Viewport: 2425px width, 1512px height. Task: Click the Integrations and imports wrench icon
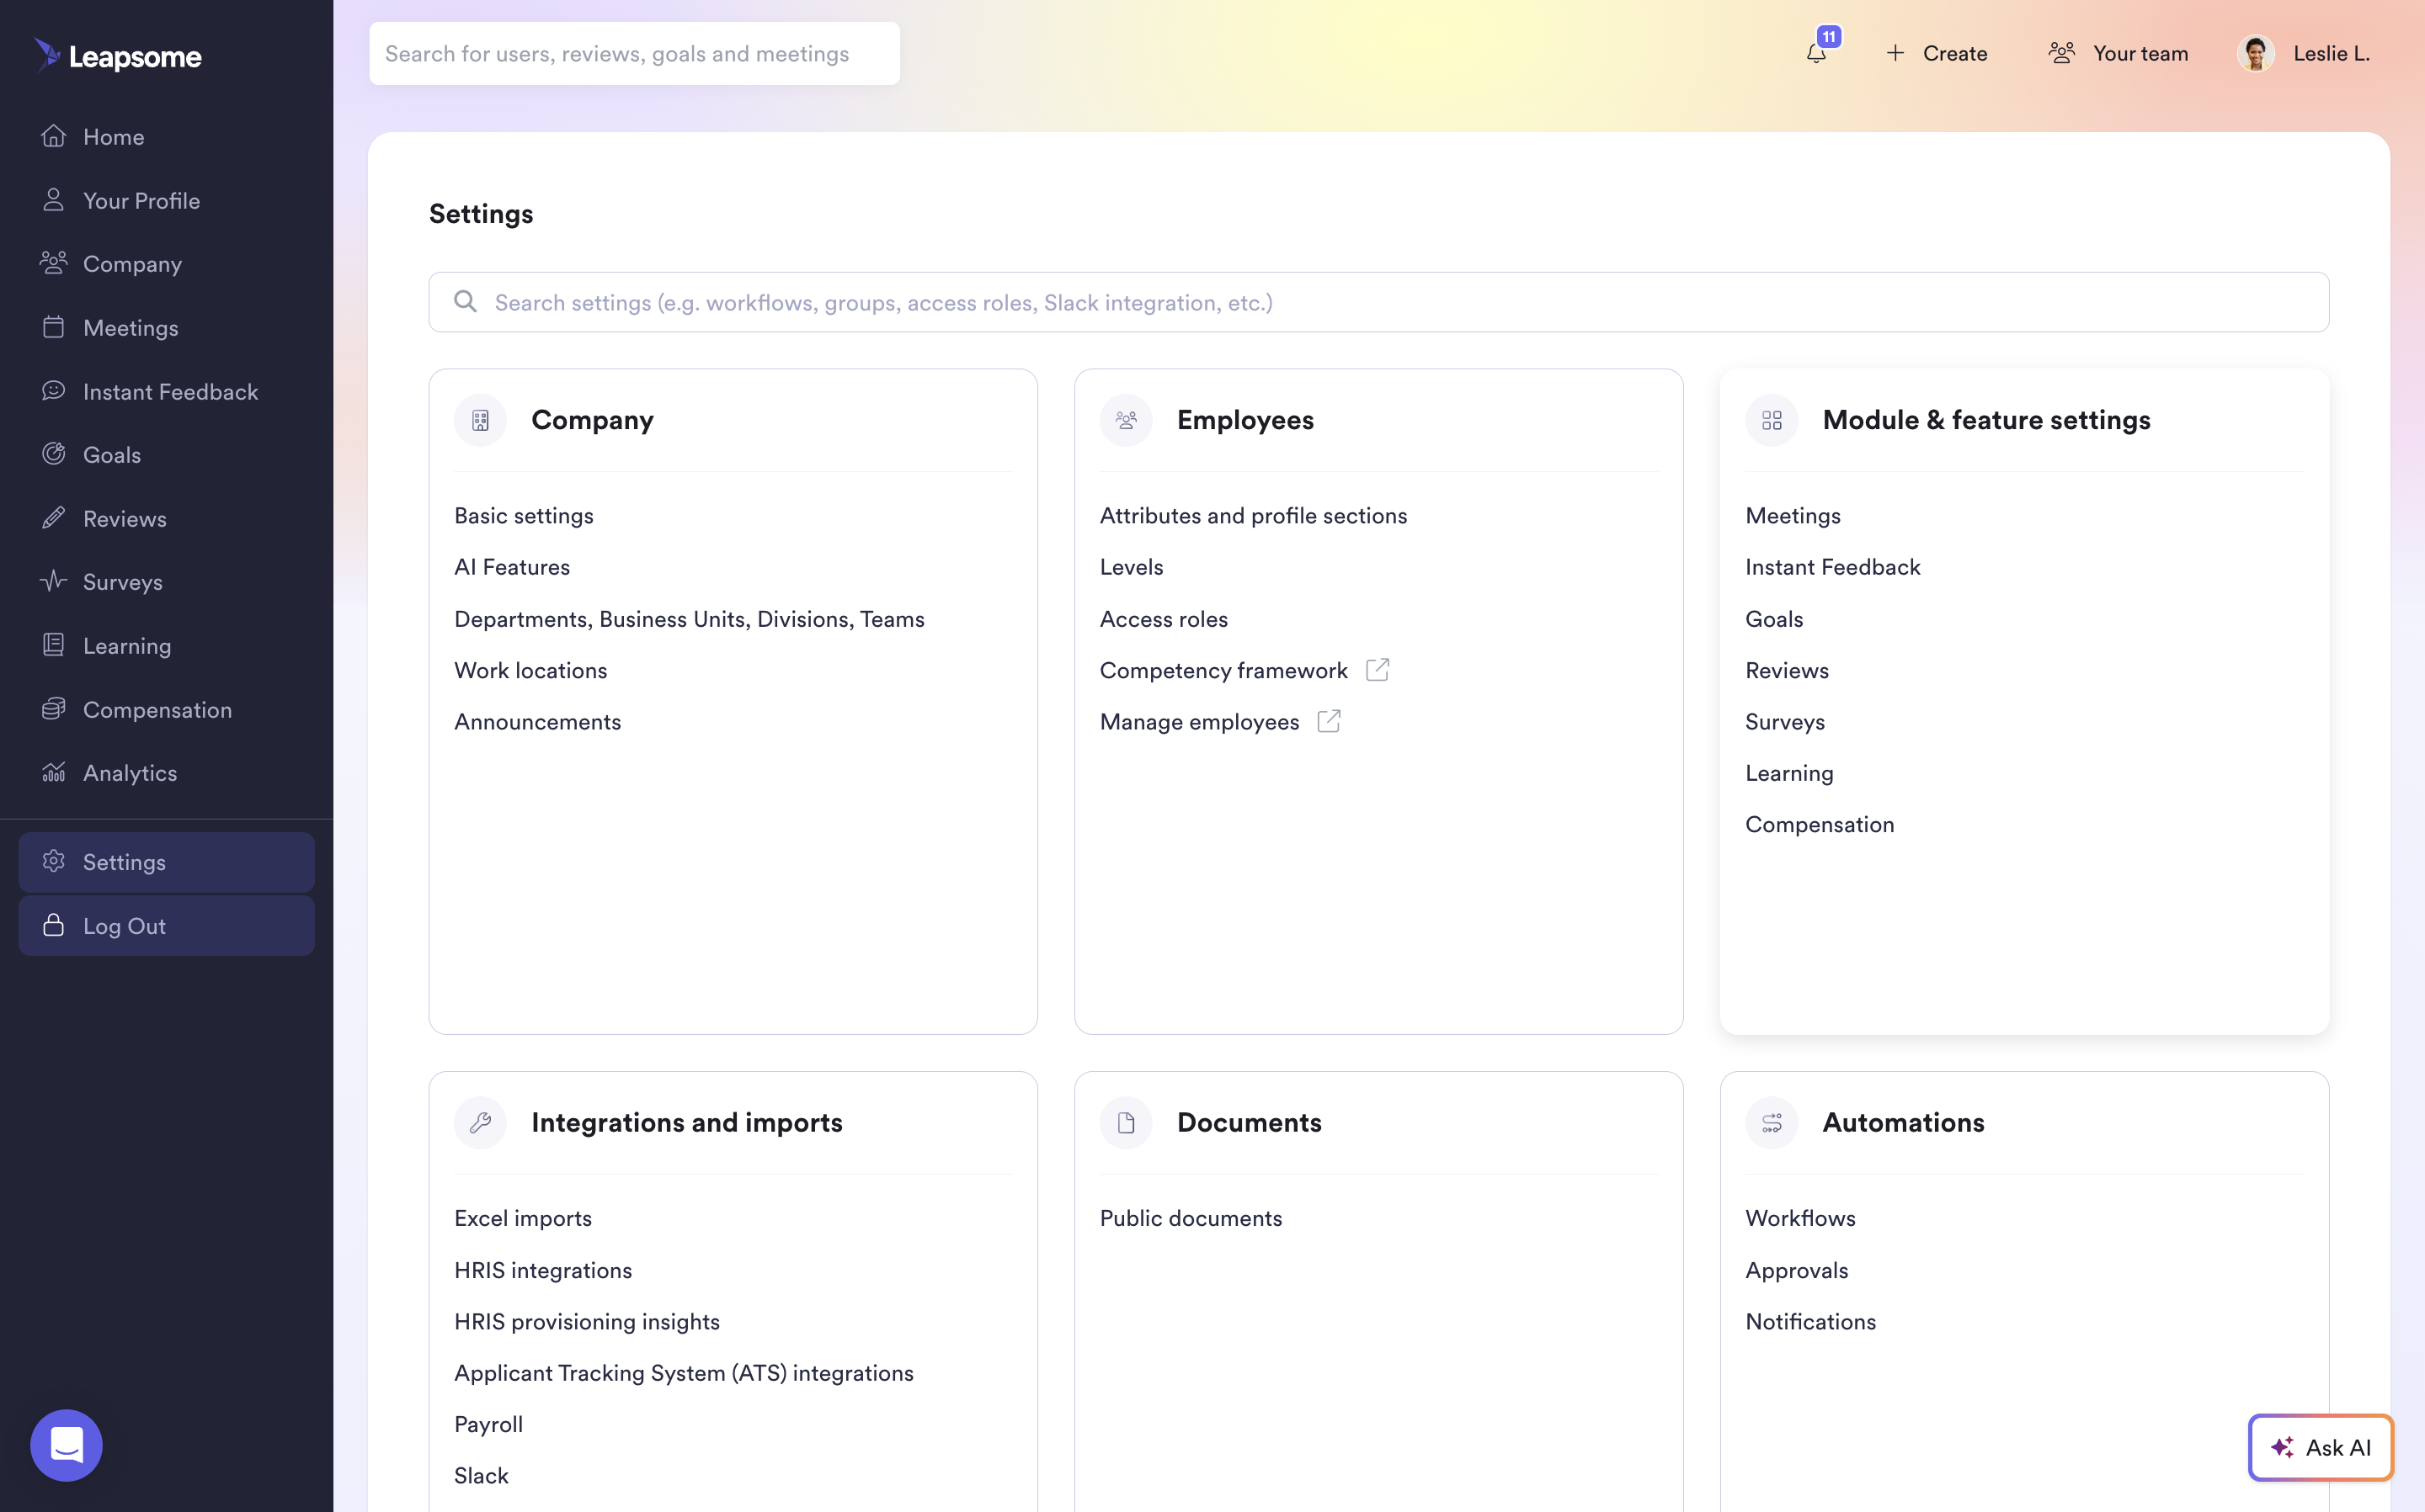point(480,1123)
